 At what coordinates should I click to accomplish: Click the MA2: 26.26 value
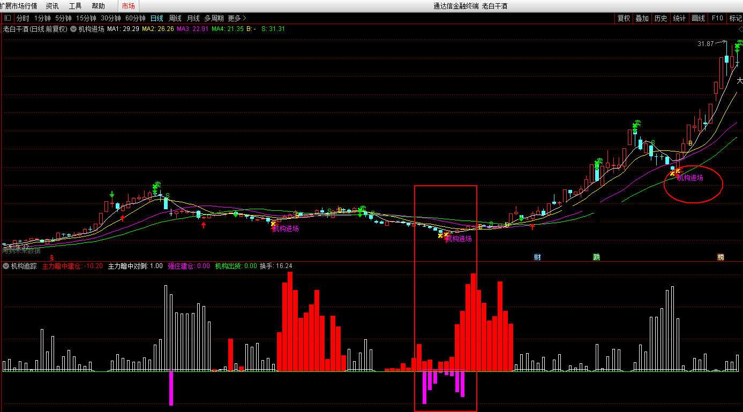click(x=158, y=29)
